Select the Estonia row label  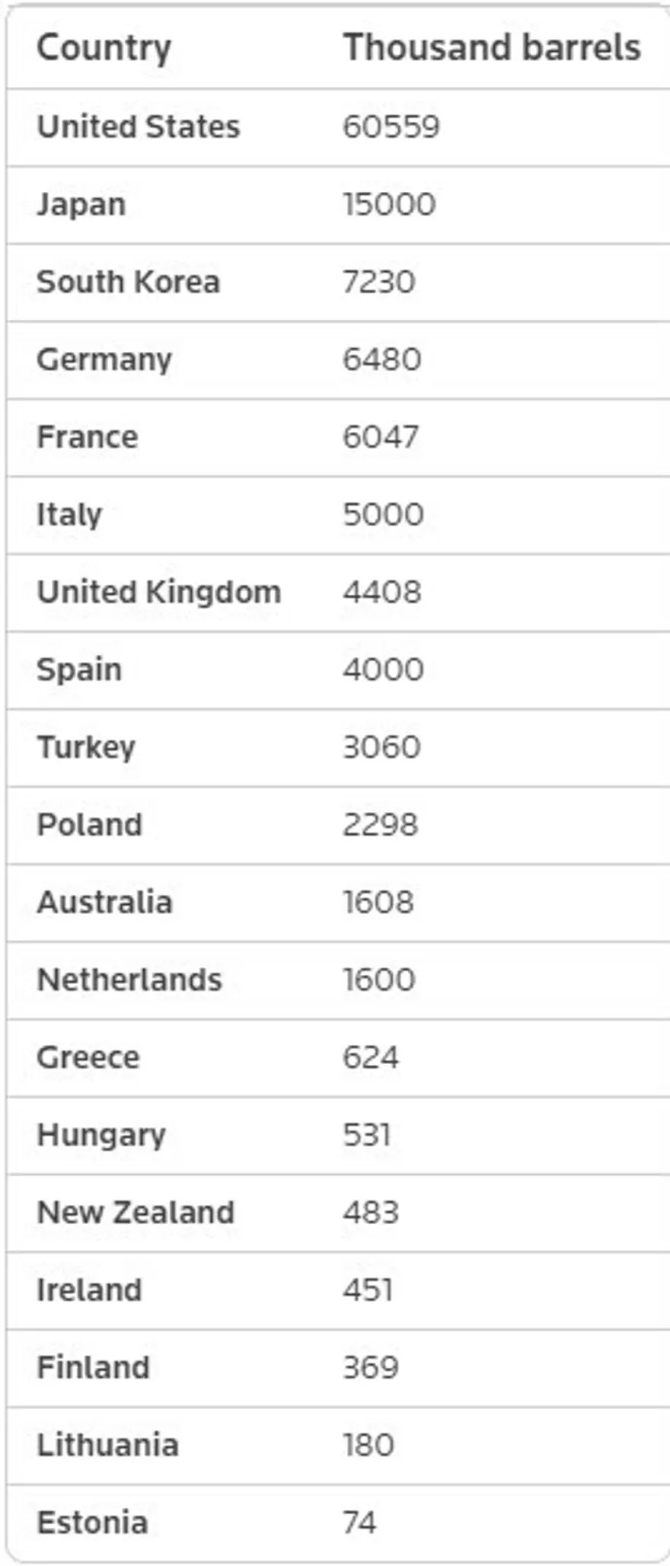[x=92, y=1523]
